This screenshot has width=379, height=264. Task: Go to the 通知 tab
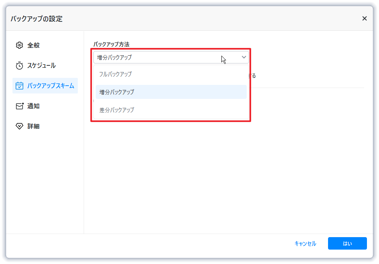tap(33, 106)
